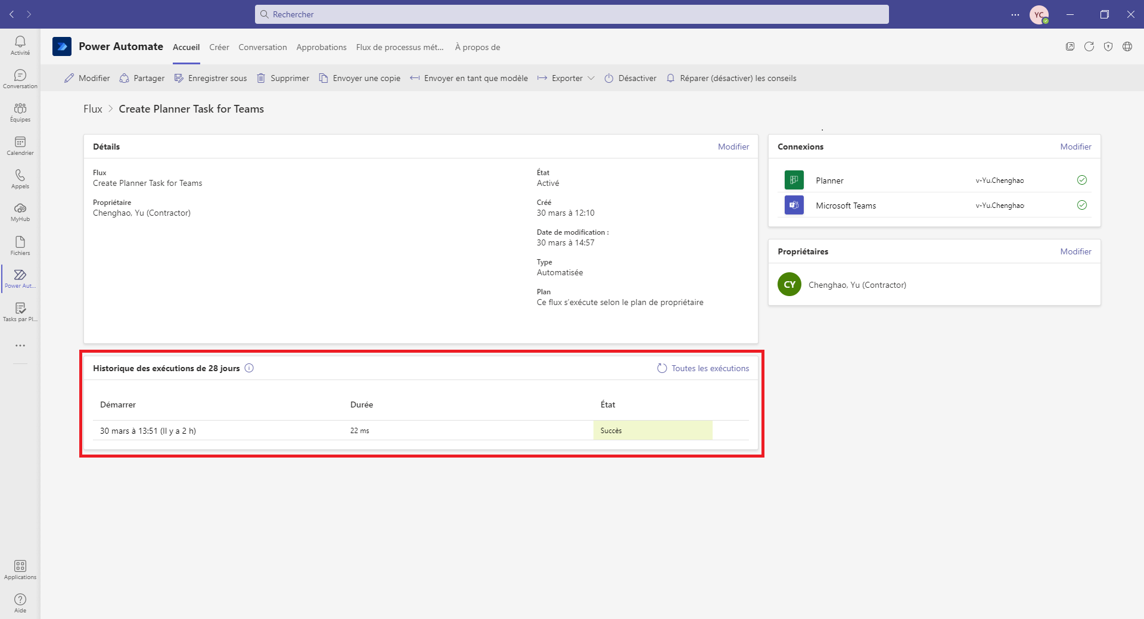The image size is (1144, 619).
Task: Click Partager to share the flow
Action: pyautogui.click(x=142, y=78)
